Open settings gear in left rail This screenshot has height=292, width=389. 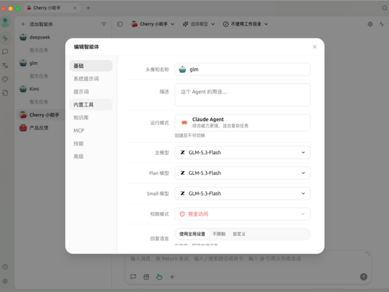click(5, 281)
